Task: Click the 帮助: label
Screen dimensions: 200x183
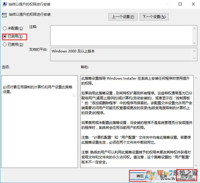Action: tap(85, 67)
